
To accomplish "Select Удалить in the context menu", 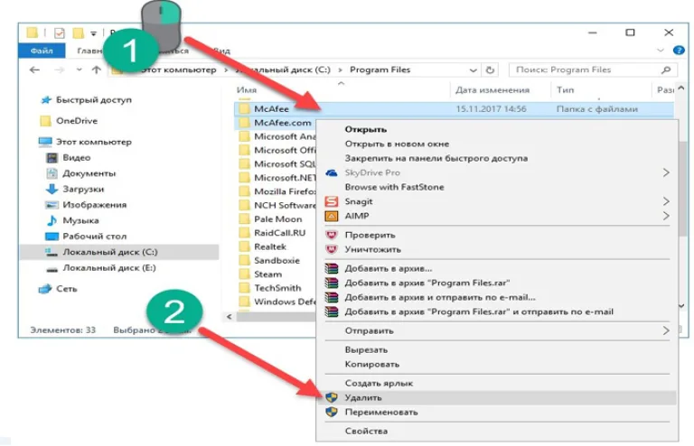I will pyautogui.click(x=497, y=397).
